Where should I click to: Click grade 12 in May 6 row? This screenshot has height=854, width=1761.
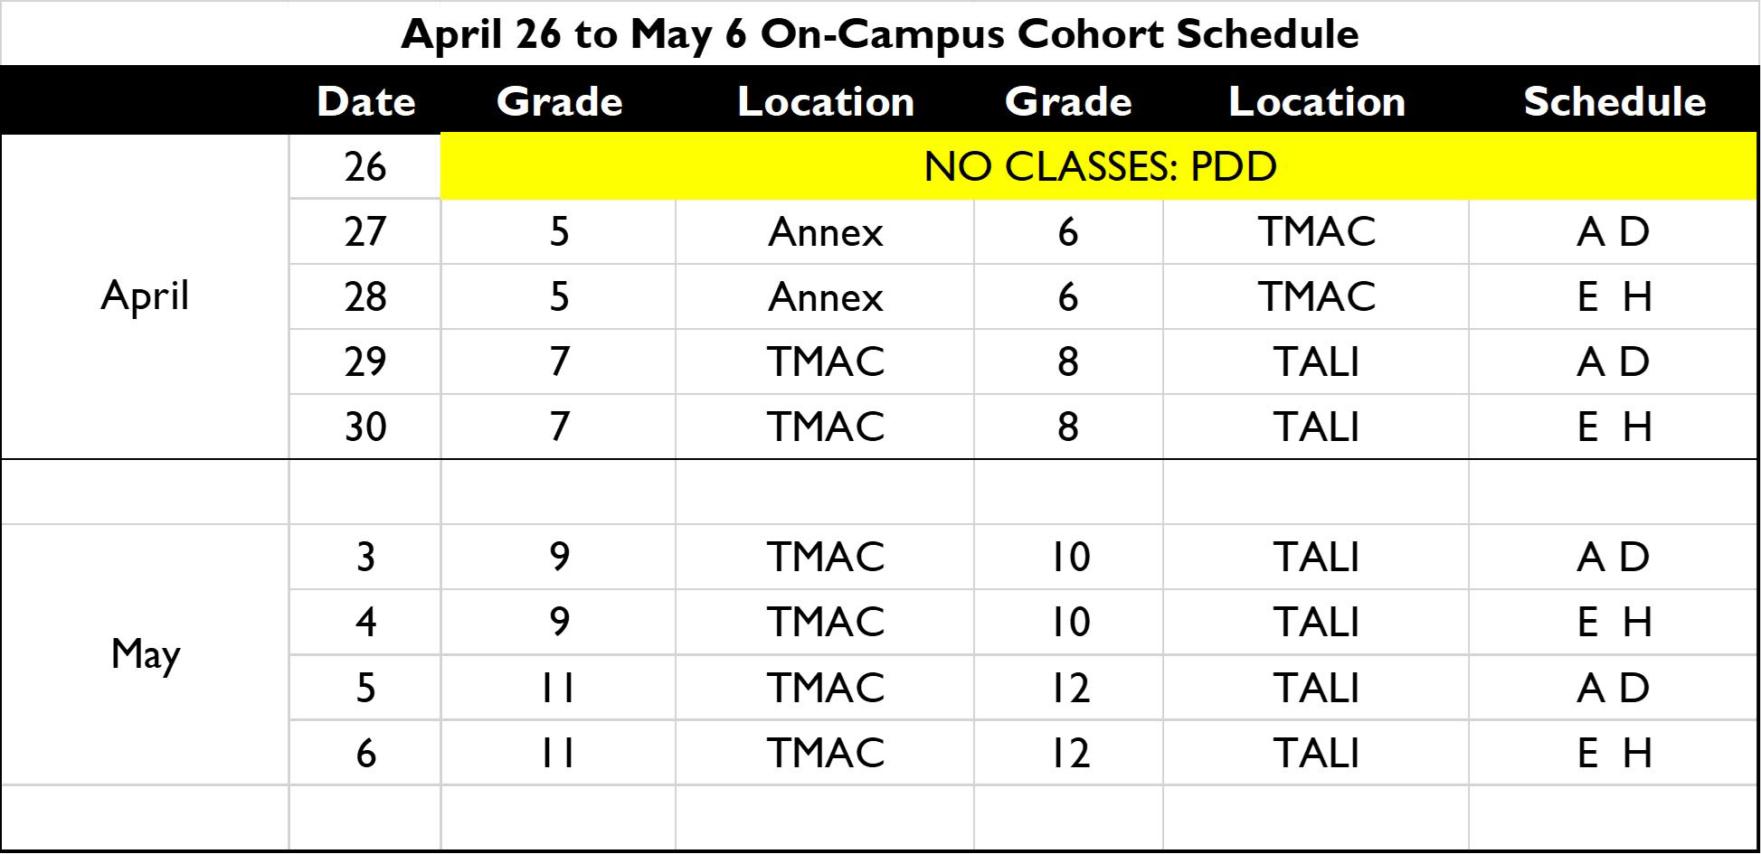click(1069, 753)
